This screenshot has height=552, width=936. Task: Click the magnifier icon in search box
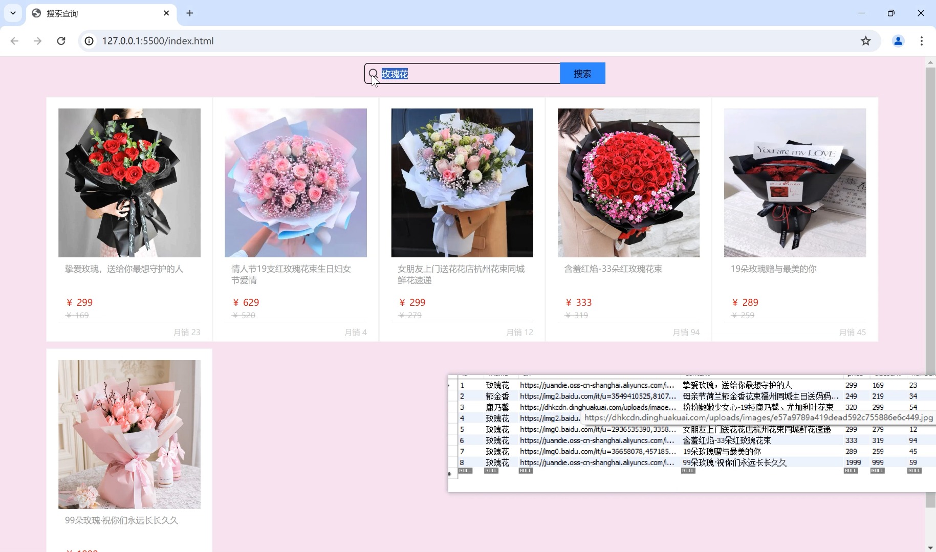(374, 74)
